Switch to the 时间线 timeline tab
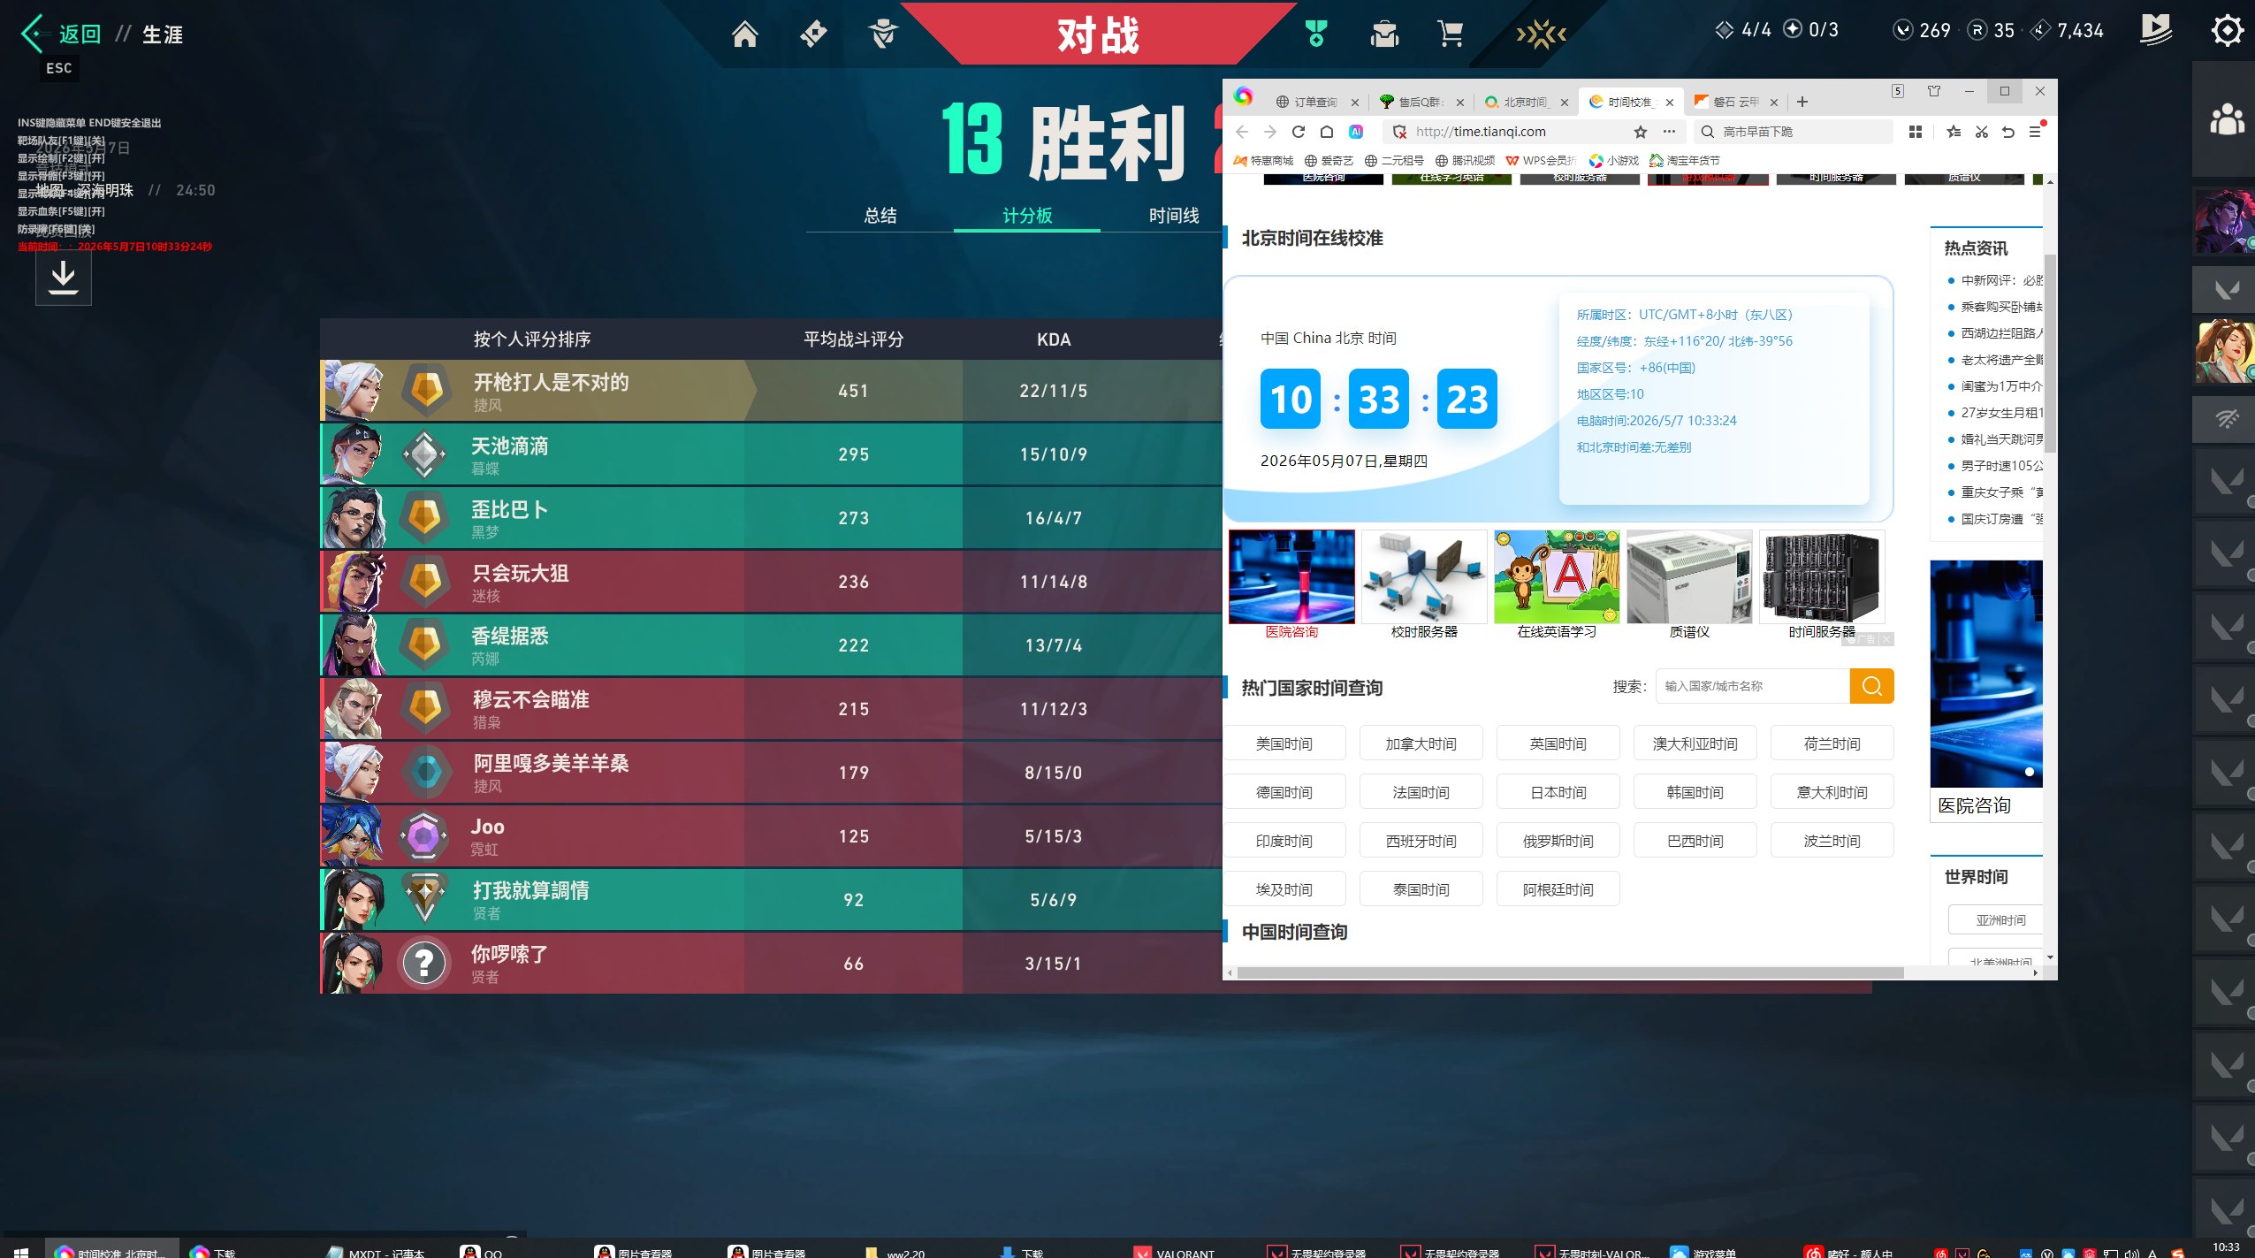 pyautogui.click(x=1174, y=215)
